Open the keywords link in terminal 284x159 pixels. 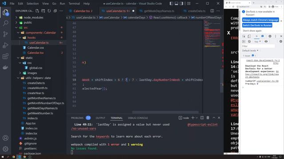point(103,136)
